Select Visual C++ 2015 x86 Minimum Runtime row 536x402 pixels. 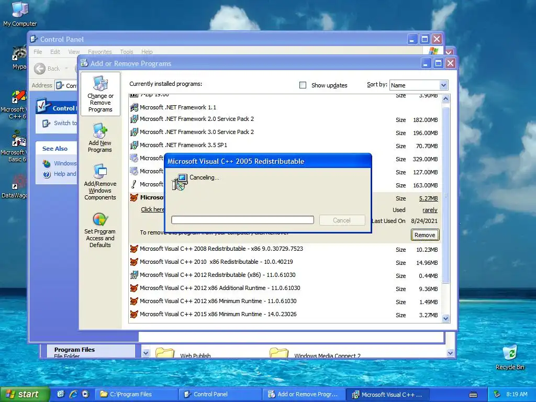click(285, 315)
